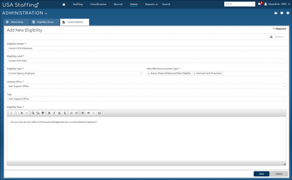The image size is (292, 180).
Task: Remove the Status (Federal/Veteran/Other Eligible) announcement type
Action: 149,73
